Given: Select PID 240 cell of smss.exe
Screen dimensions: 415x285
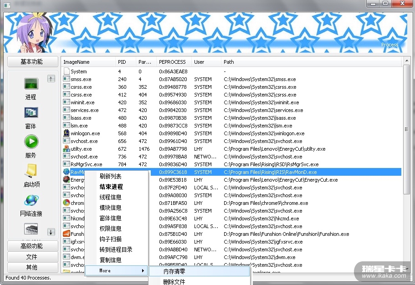Looking at the screenshot, I should [x=122, y=79].
